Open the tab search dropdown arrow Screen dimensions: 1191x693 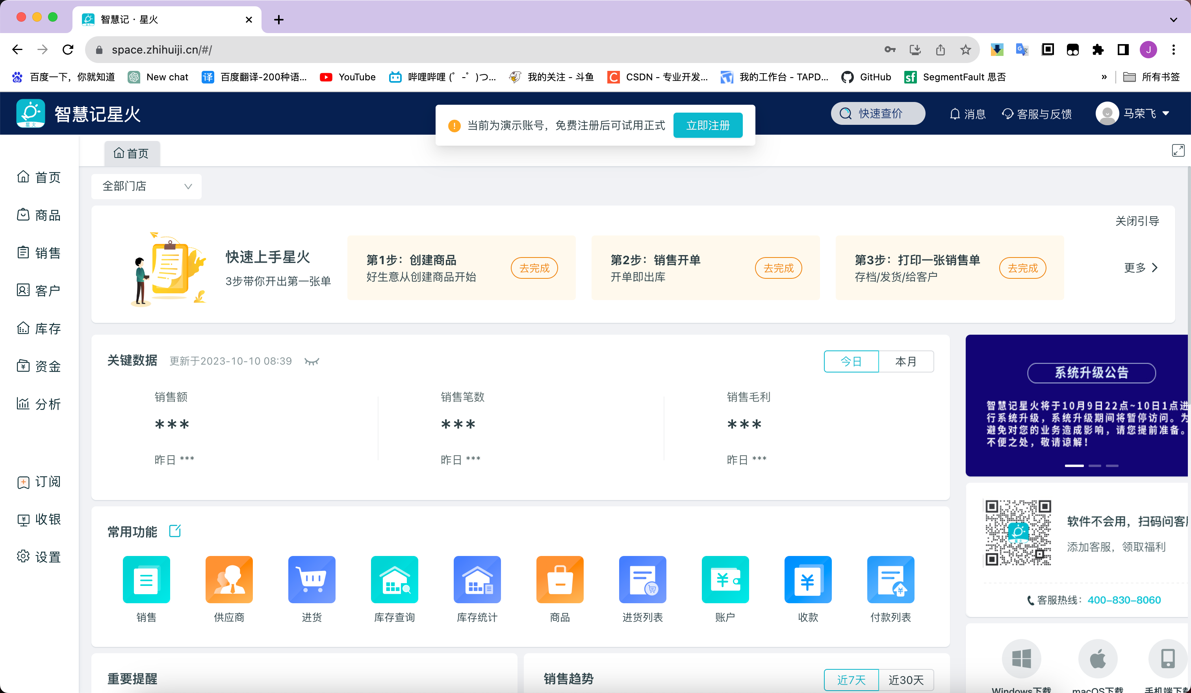[1173, 19]
